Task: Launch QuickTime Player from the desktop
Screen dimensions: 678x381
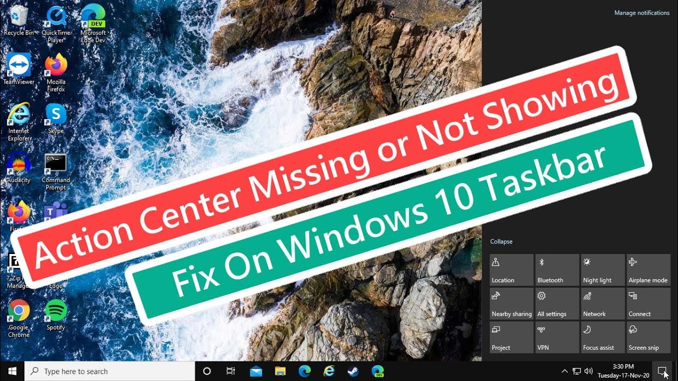Action: coord(56,24)
